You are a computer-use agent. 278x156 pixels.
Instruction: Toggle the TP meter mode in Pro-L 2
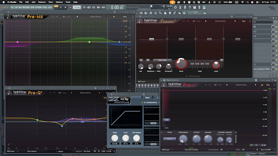[x=252, y=145]
